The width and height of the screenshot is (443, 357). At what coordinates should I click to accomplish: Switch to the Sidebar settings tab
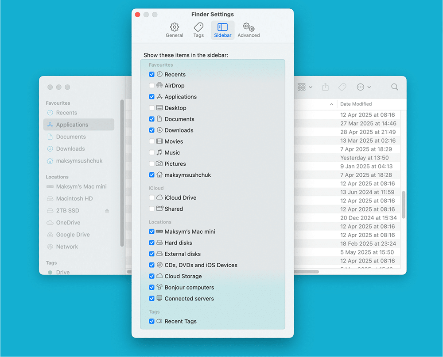[x=223, y=30]
